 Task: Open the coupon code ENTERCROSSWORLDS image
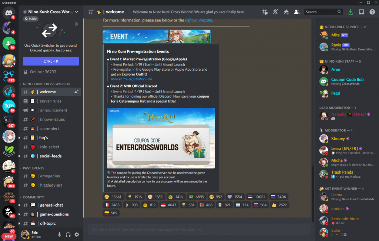tap(161, 138)
